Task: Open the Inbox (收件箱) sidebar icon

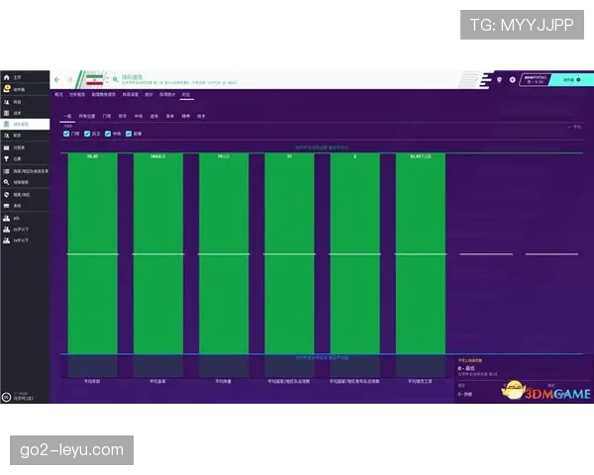Action: point(7,89)
